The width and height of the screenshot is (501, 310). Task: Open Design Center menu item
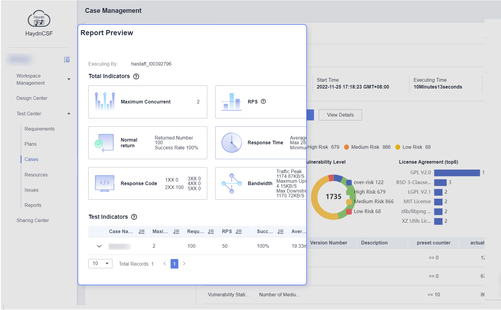tap(32, 98)
